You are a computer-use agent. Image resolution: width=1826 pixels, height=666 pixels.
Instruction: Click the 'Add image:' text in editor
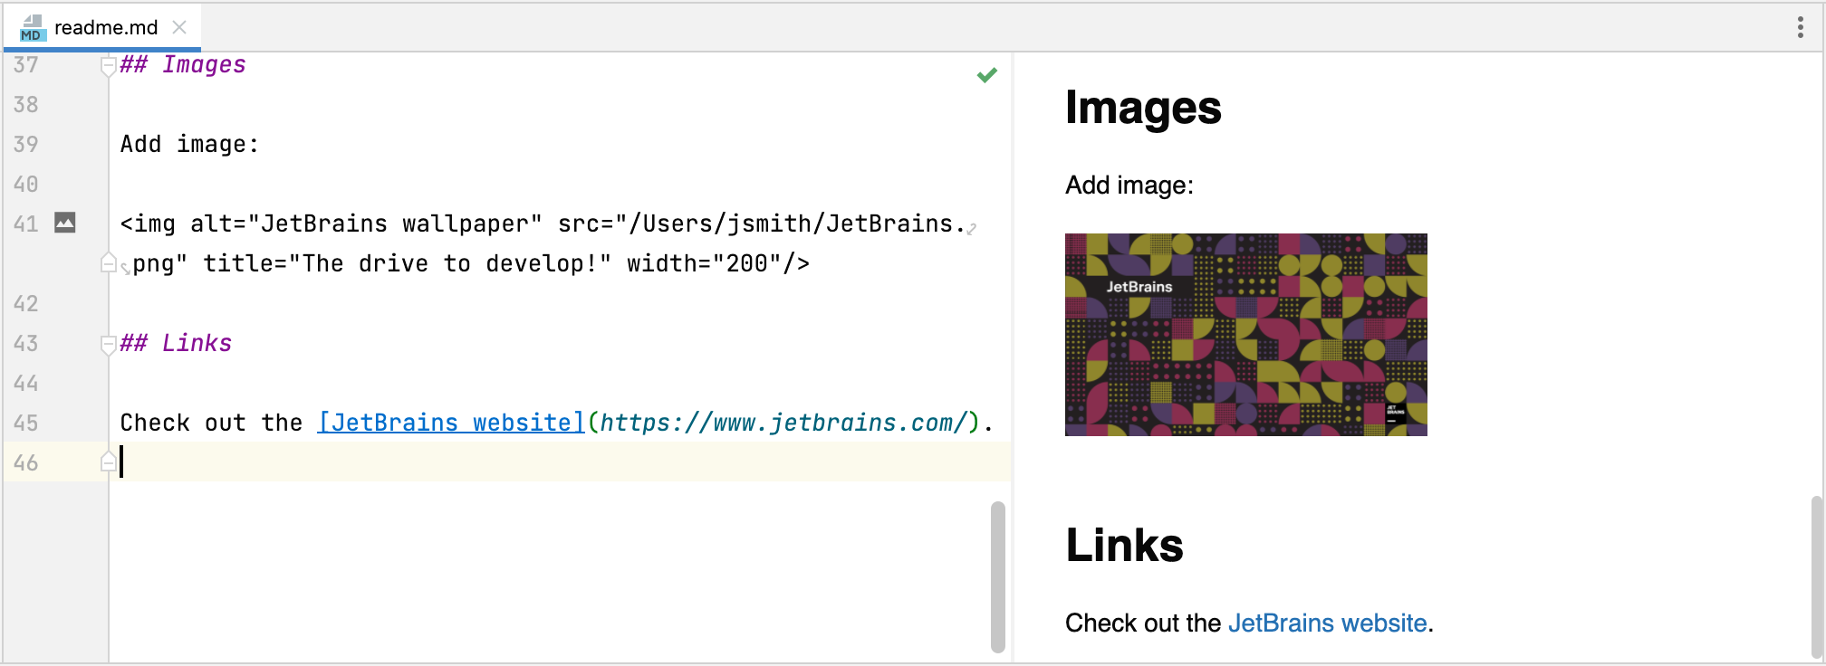(189, 145)
